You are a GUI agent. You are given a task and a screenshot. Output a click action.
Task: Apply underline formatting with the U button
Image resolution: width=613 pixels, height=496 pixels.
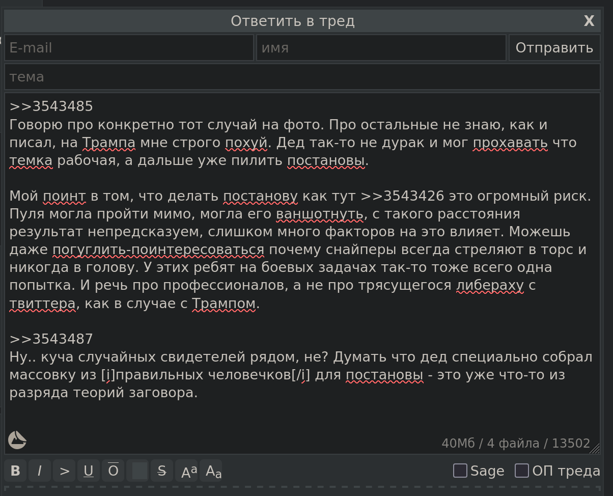coord(89,471)
